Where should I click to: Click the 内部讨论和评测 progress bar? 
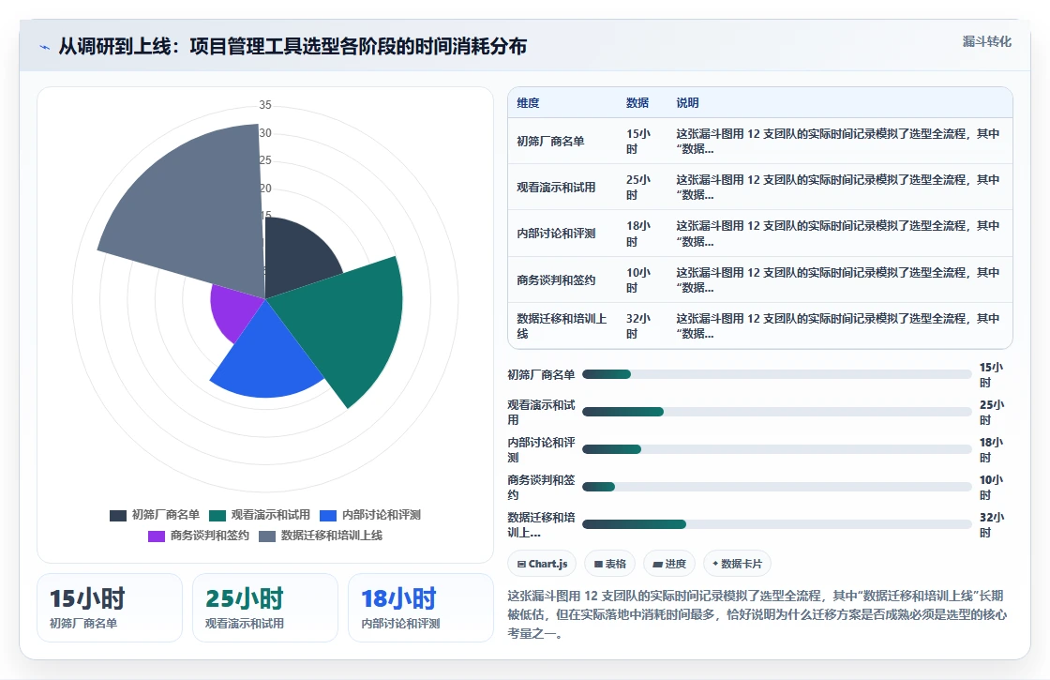pyautogui.click(x=777, y=449)
